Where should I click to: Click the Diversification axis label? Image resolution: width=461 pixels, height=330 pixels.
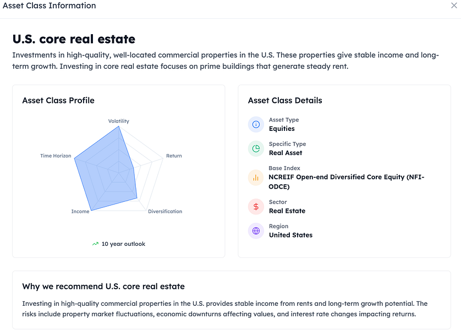coord(165,211)
